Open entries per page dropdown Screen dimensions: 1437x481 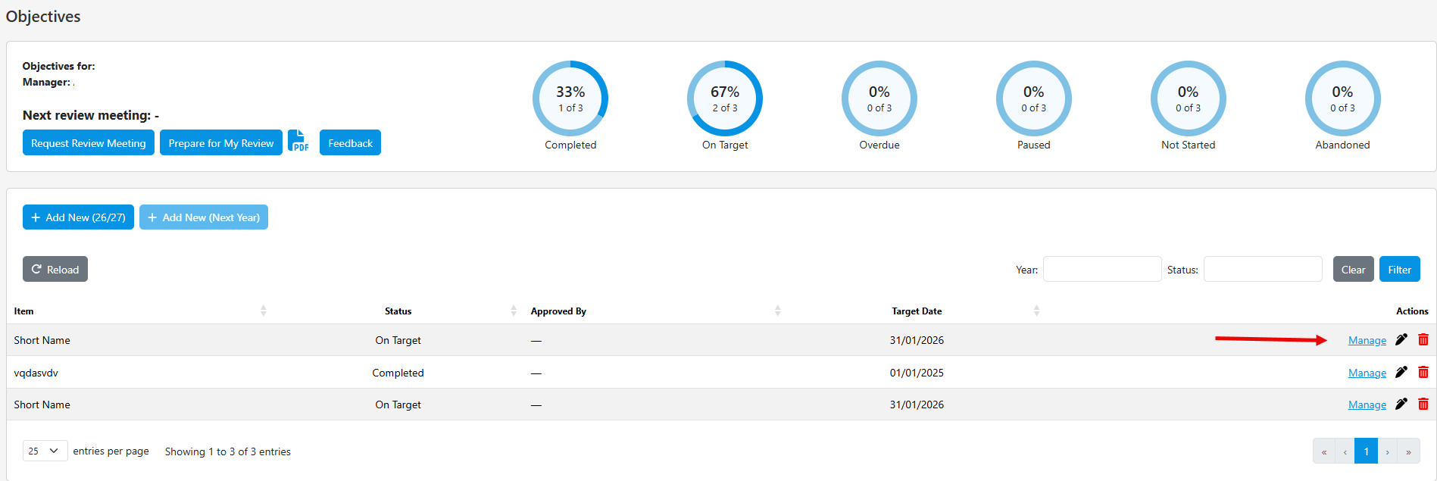coord(45,451)
